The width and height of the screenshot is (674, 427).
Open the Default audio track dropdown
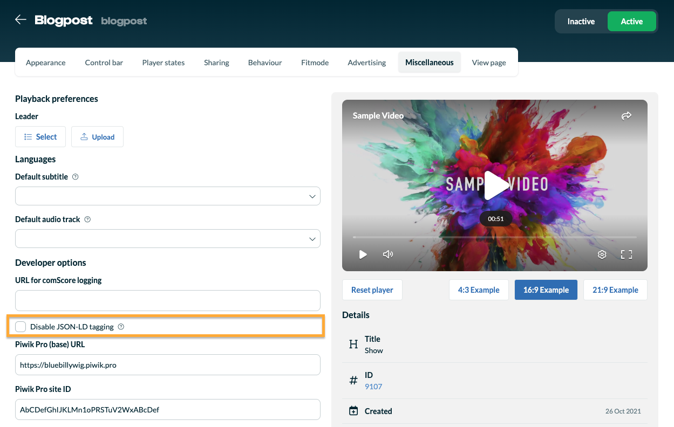[168, 239]
